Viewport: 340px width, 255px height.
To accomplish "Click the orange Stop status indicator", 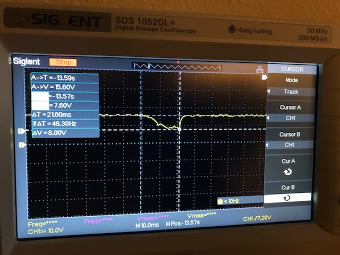I will click(63, 62).
